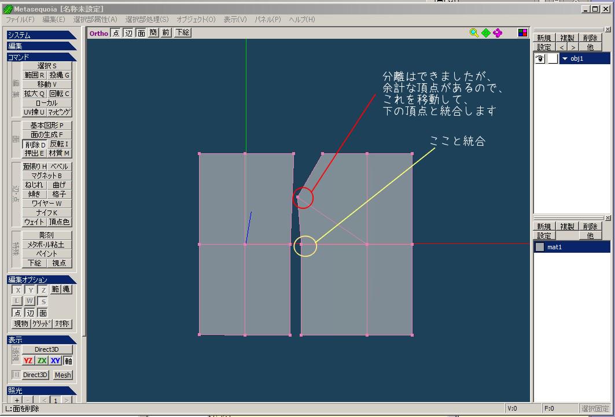Toggle 面 display in viewport toolbar
615x417 pixels.
pyautogui.click(x=141, y=33)
